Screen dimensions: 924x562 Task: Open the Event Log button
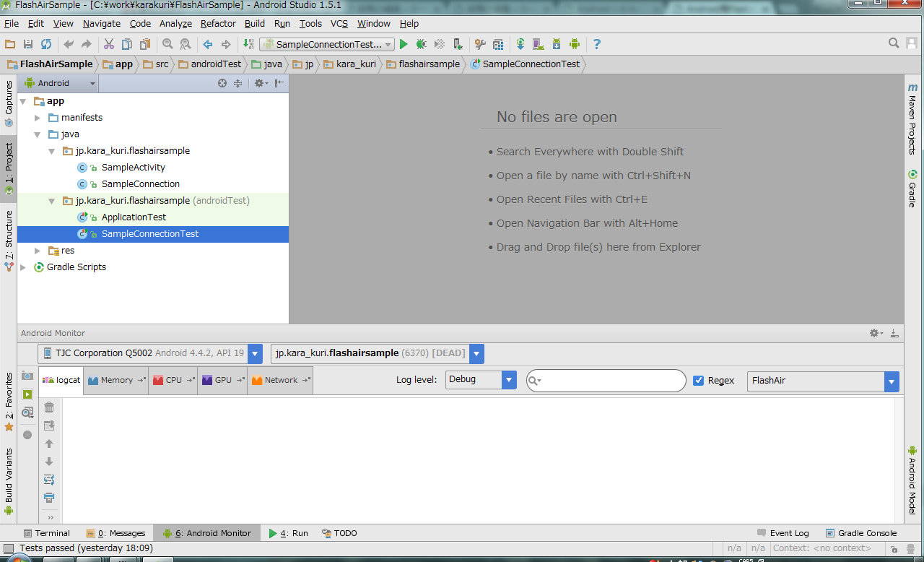point(783,533)
